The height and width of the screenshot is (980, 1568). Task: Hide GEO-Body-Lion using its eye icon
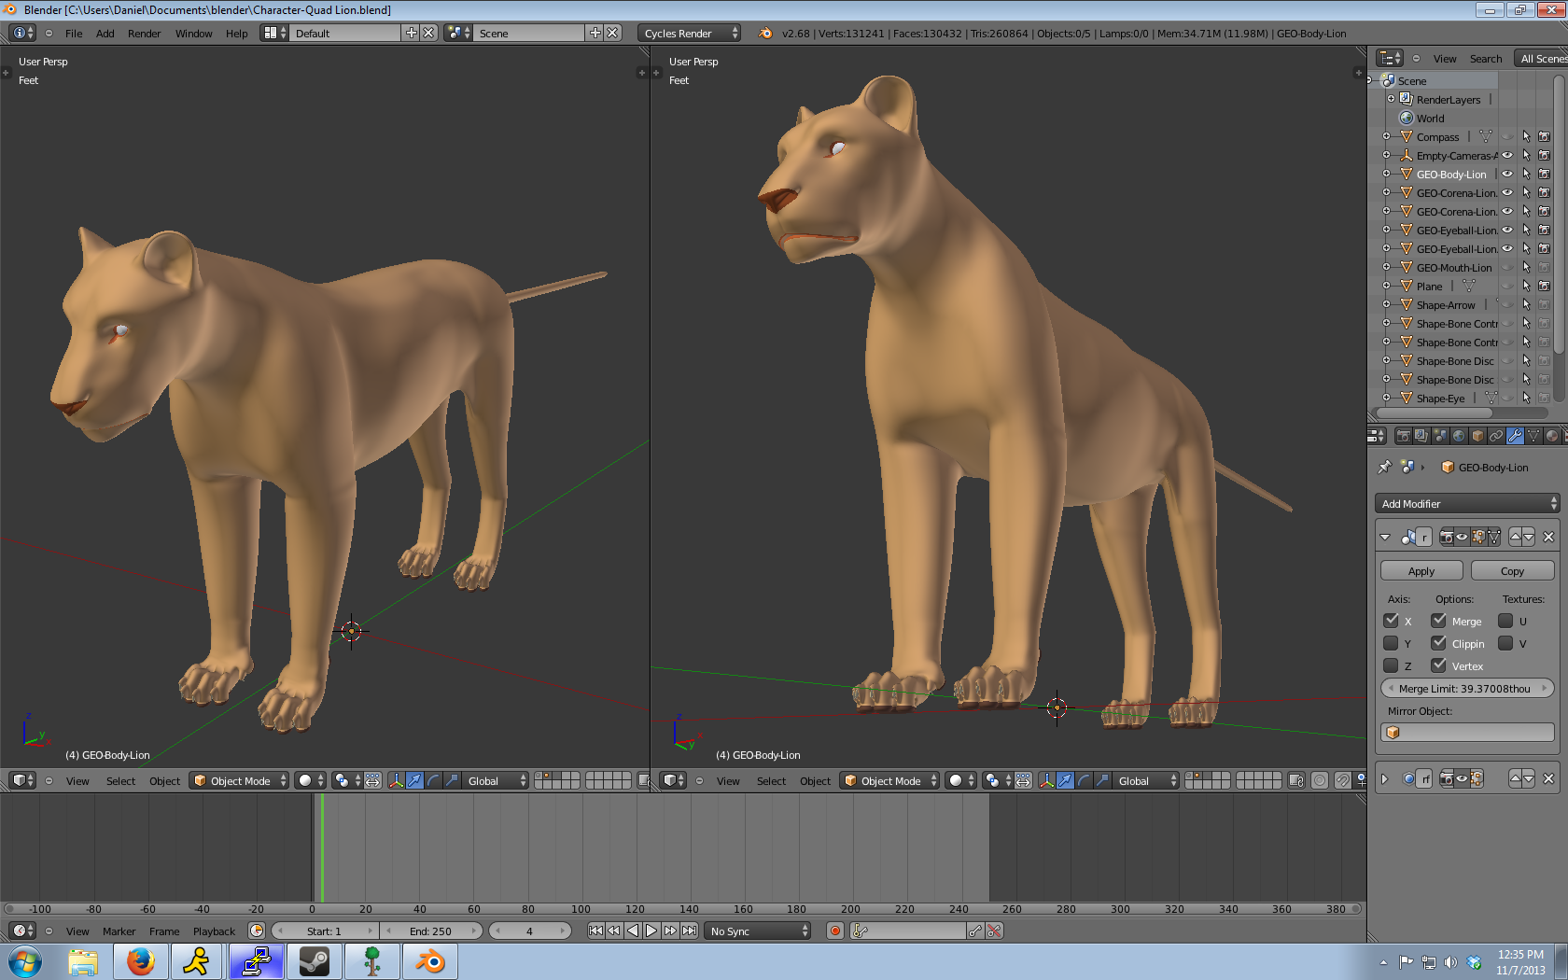(1507, 174)
